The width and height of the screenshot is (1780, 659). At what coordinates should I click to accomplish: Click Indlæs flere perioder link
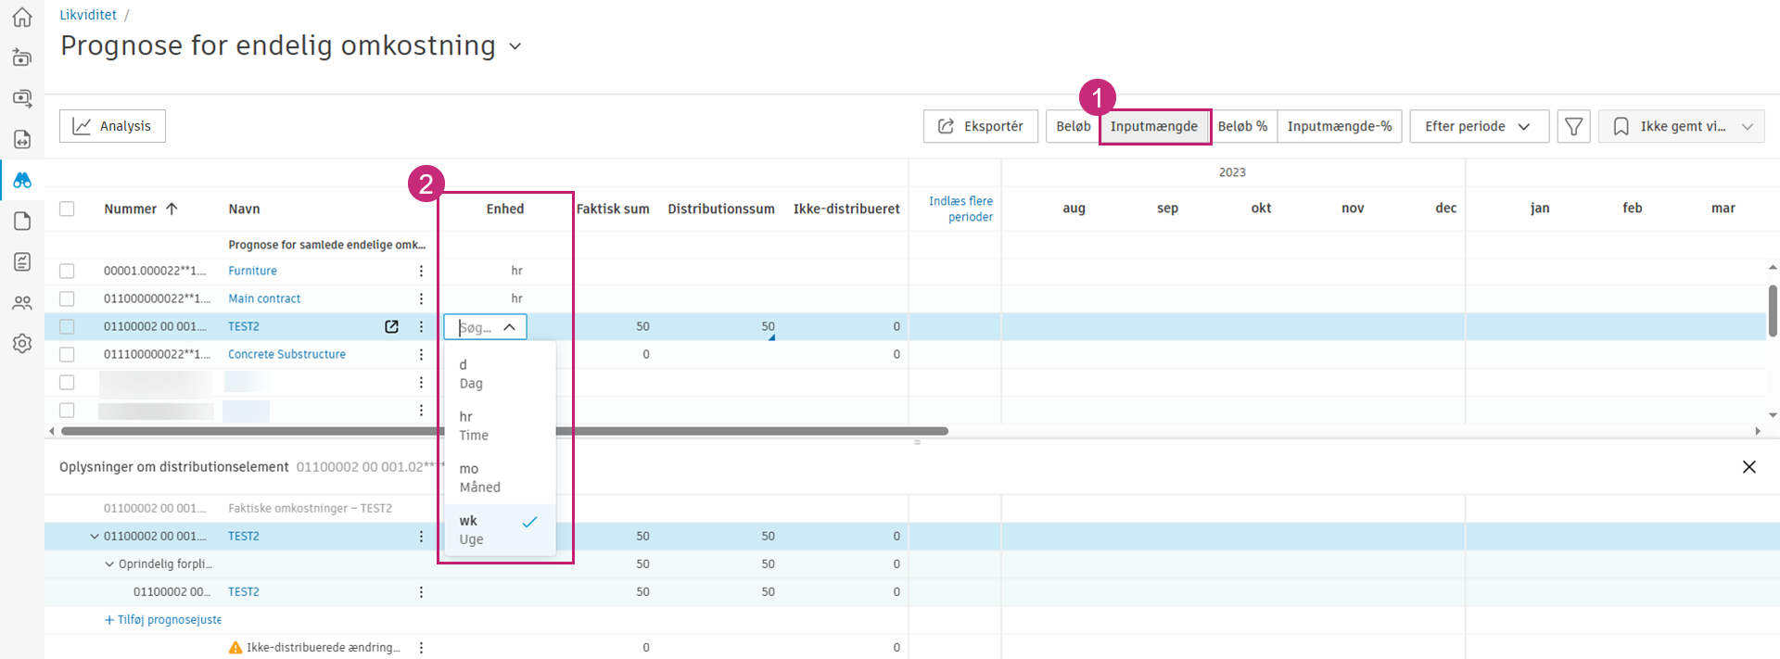[960, 209]
